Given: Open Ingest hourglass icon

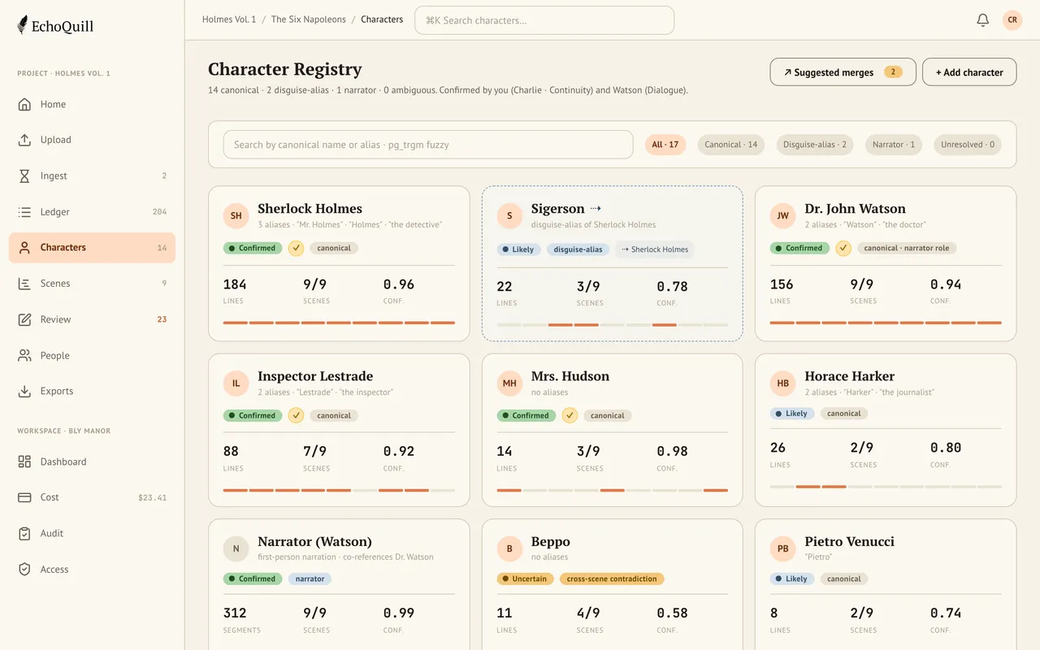Looking at the screenshot, I should (x=24, y=175).
